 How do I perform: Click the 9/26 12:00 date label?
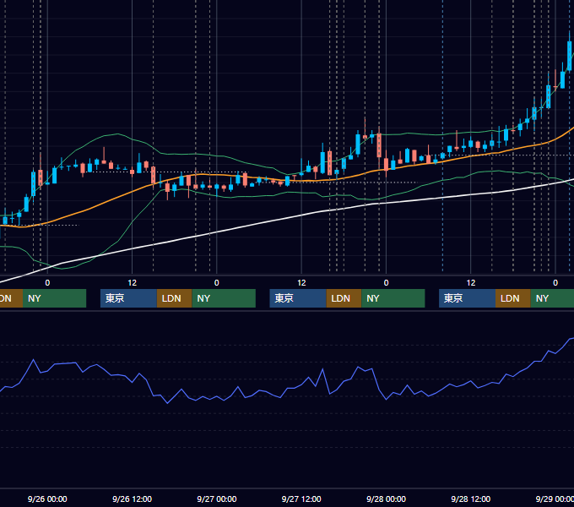pyautogui.click(x=133, y=499)
